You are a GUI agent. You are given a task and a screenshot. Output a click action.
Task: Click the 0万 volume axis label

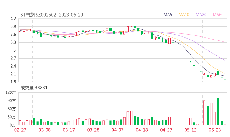13,125
